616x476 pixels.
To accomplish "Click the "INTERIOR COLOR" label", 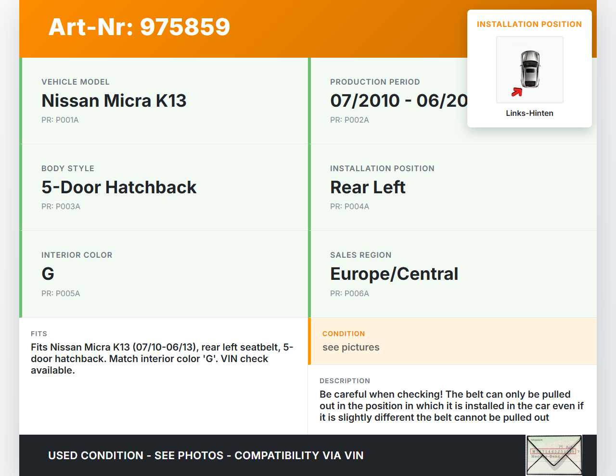I will (x=77, y=255).
